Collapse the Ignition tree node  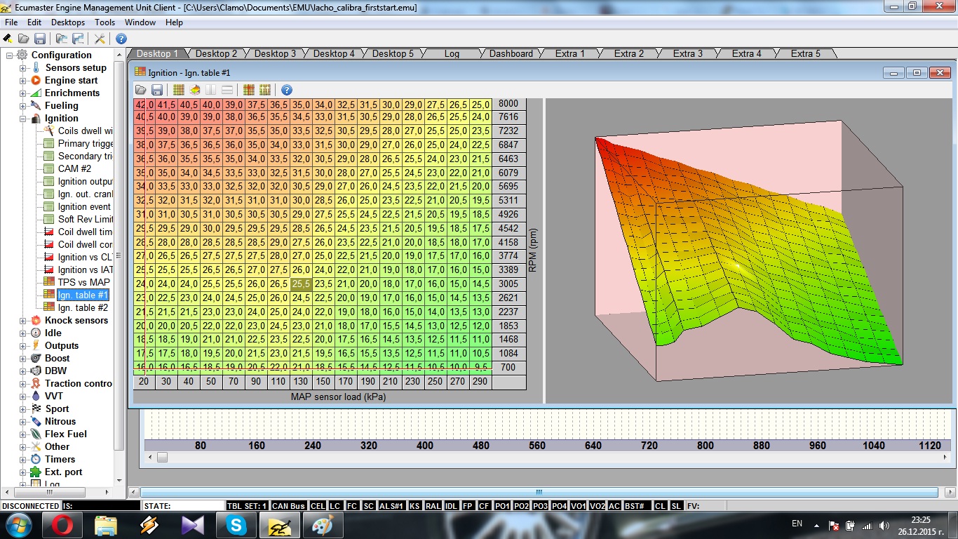[23, 119]
